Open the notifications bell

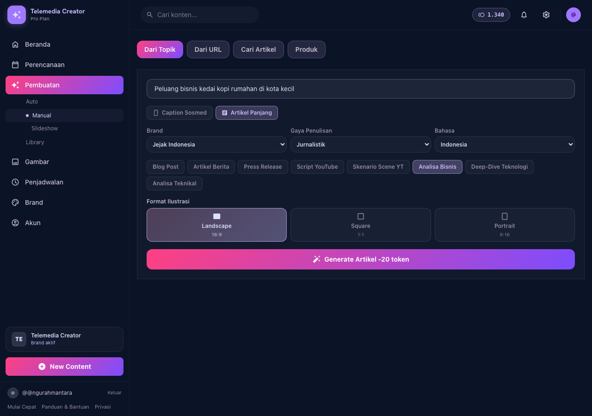[524, 15]
